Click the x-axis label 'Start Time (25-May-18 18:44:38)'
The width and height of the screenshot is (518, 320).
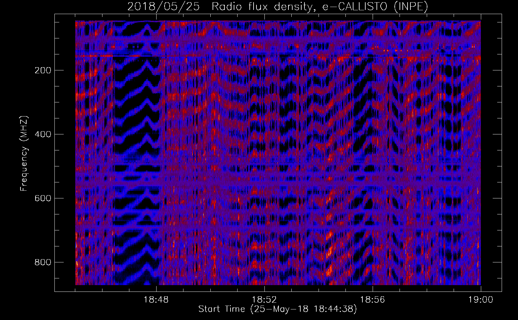[x=278, y=309]
